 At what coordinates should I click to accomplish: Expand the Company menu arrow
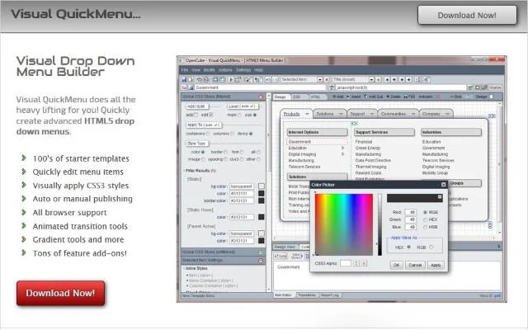[447, 114]
